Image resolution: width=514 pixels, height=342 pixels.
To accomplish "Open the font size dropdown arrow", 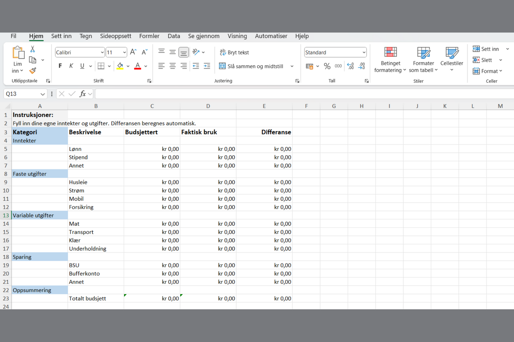I will [x=124, y=53].
